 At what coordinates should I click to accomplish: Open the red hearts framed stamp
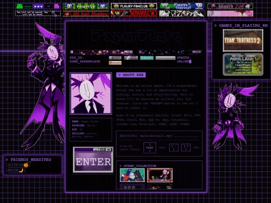tap(160, 175)
